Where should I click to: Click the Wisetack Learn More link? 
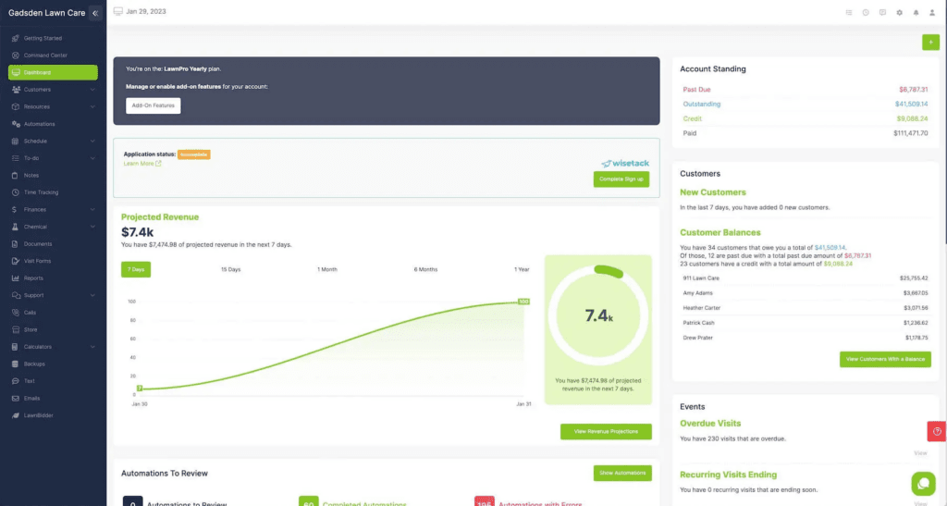141,164
